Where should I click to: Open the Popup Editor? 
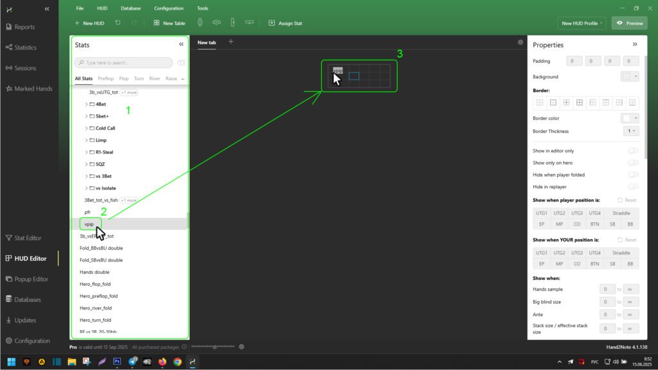point(31,279)
